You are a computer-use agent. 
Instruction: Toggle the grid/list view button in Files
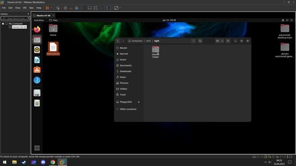[218, 41]
